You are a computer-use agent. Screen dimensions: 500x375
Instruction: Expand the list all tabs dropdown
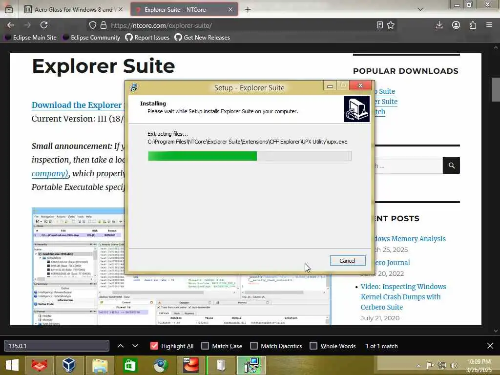pyautogui.click(x=420, y=10)
